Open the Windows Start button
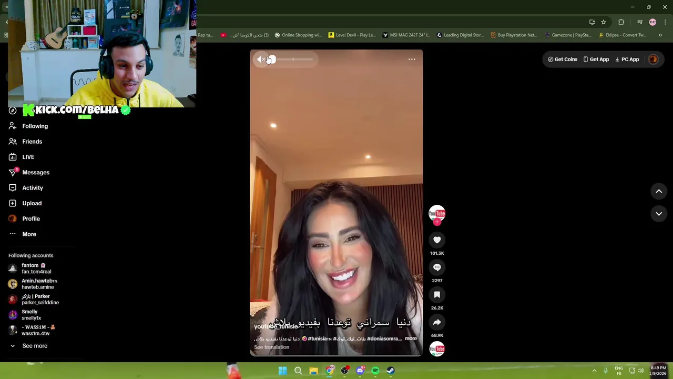Viewport: 673px width, 379px height. [x=283, y=371]
